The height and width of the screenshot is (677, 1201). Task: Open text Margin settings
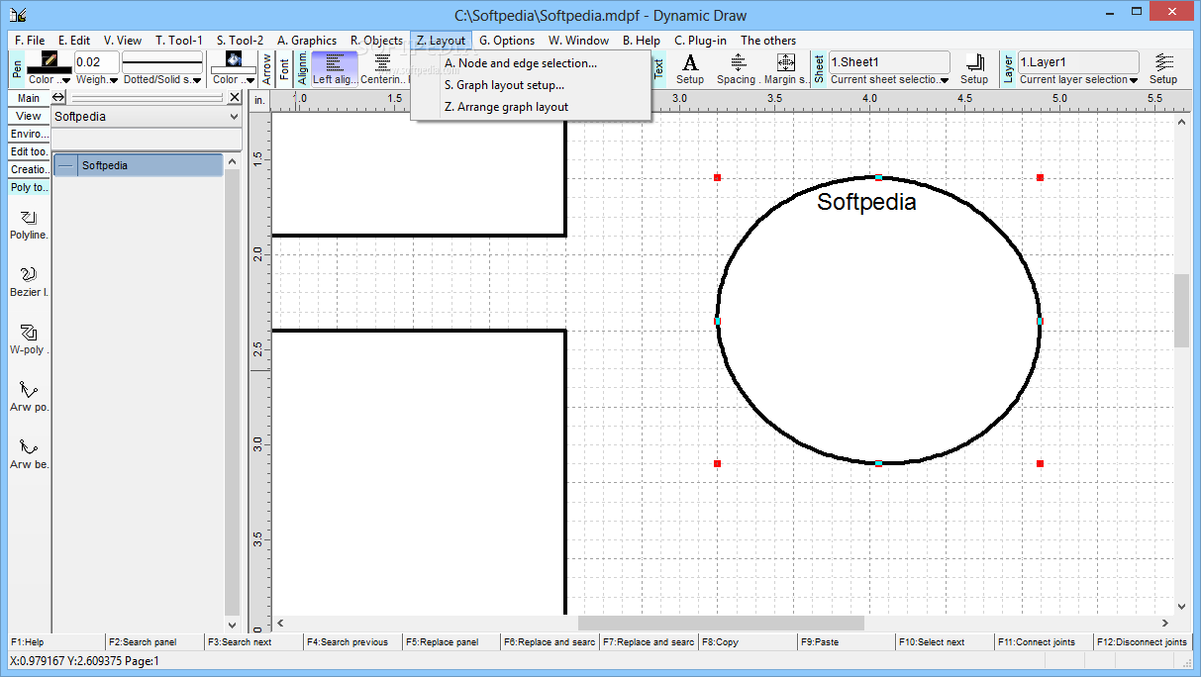click(786, 68)
